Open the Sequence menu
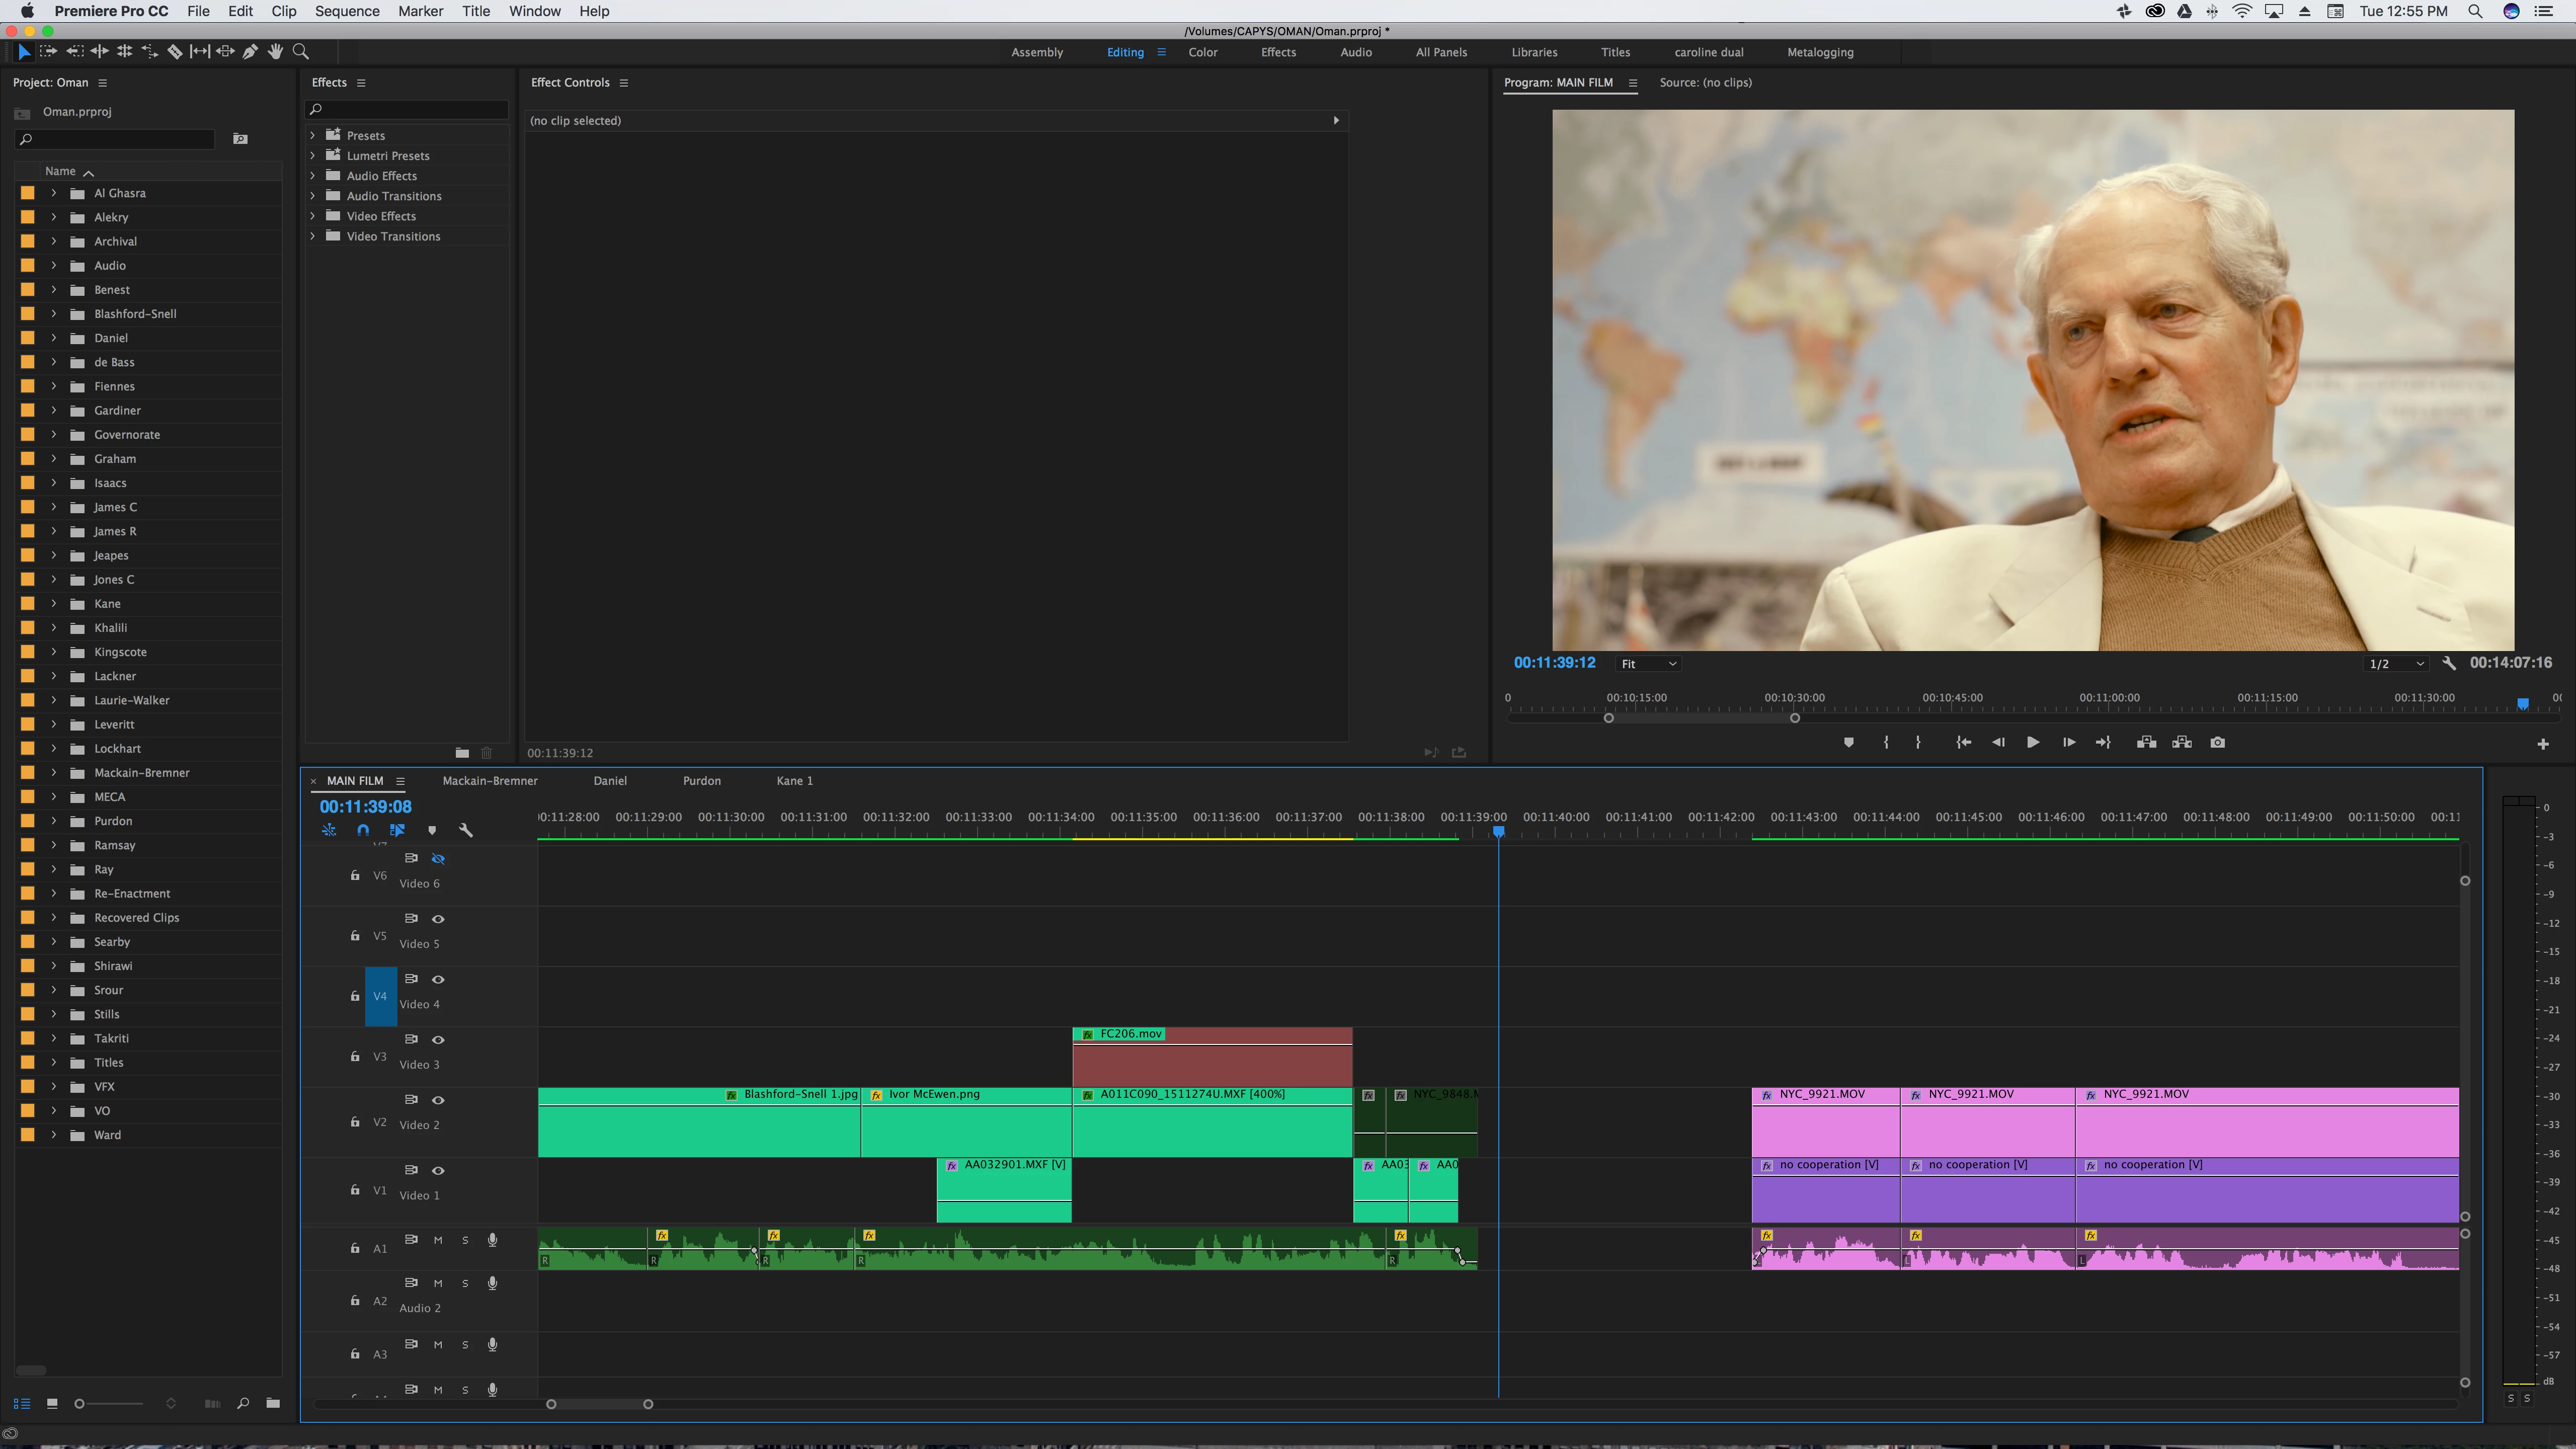The image size is (2576, 1449). point(346,11)
